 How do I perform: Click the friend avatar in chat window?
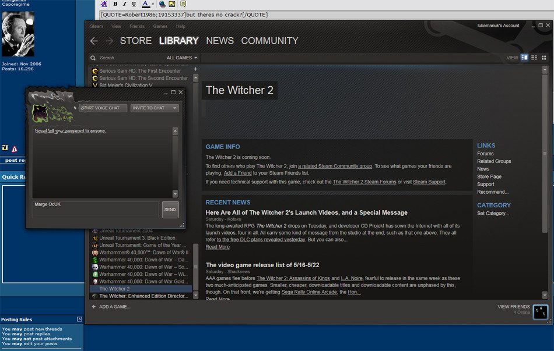point(40,112)
